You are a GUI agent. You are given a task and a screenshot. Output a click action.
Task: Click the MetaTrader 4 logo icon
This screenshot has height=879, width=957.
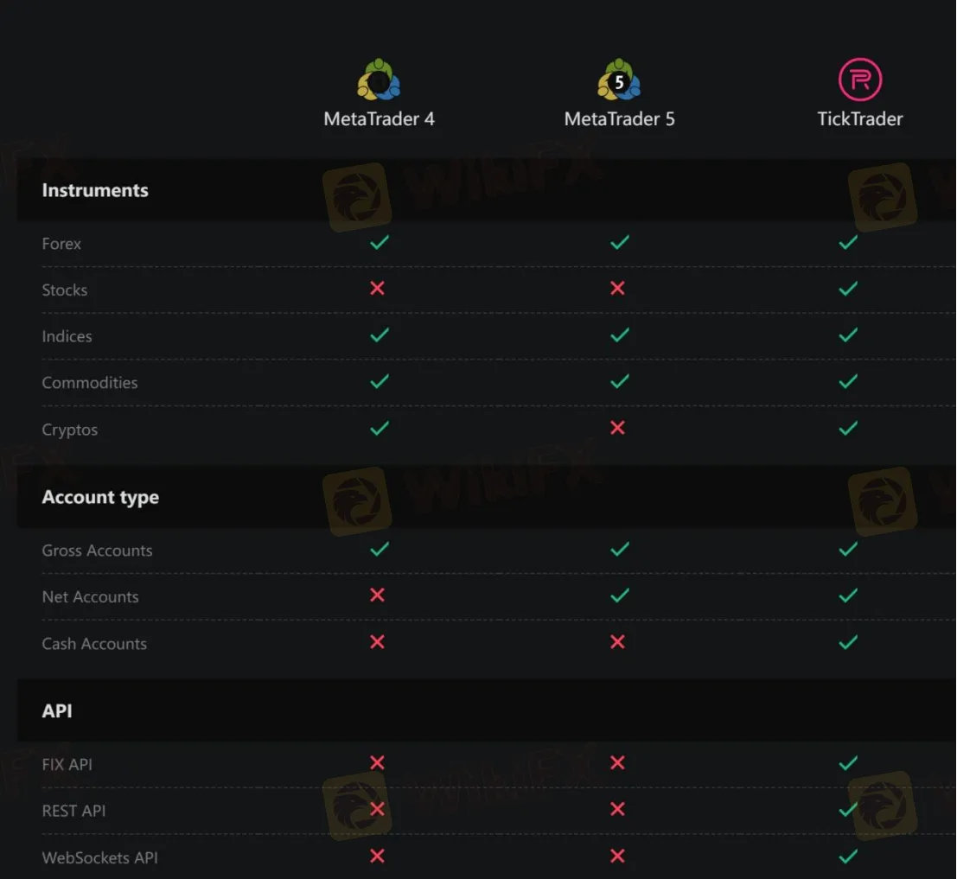[379, 80]
